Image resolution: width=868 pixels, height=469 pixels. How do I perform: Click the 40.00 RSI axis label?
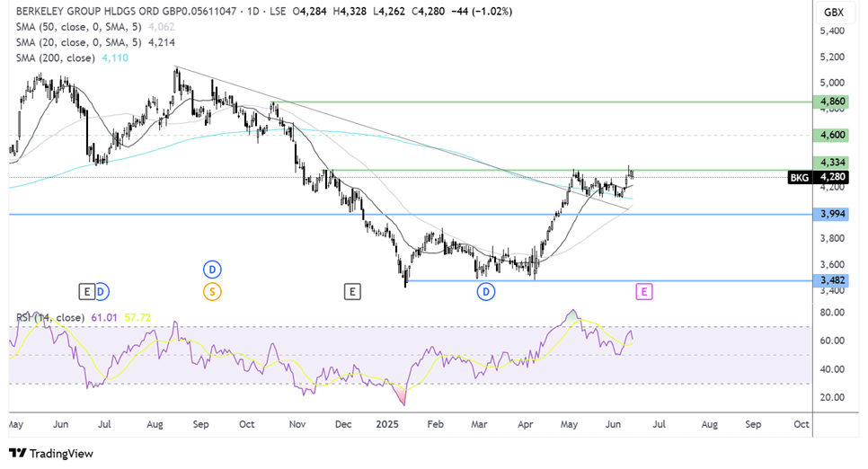point(832,369)
